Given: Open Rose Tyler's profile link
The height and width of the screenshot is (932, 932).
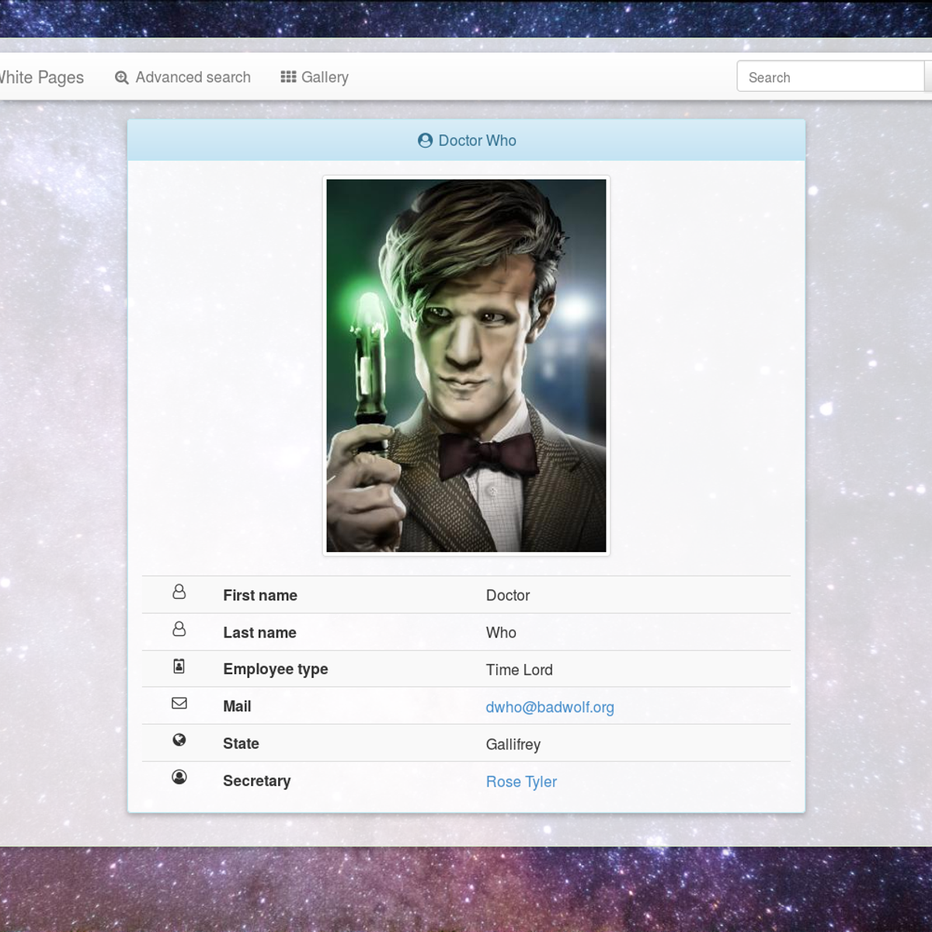Looking at the screenshot, I should coord(521,782).
